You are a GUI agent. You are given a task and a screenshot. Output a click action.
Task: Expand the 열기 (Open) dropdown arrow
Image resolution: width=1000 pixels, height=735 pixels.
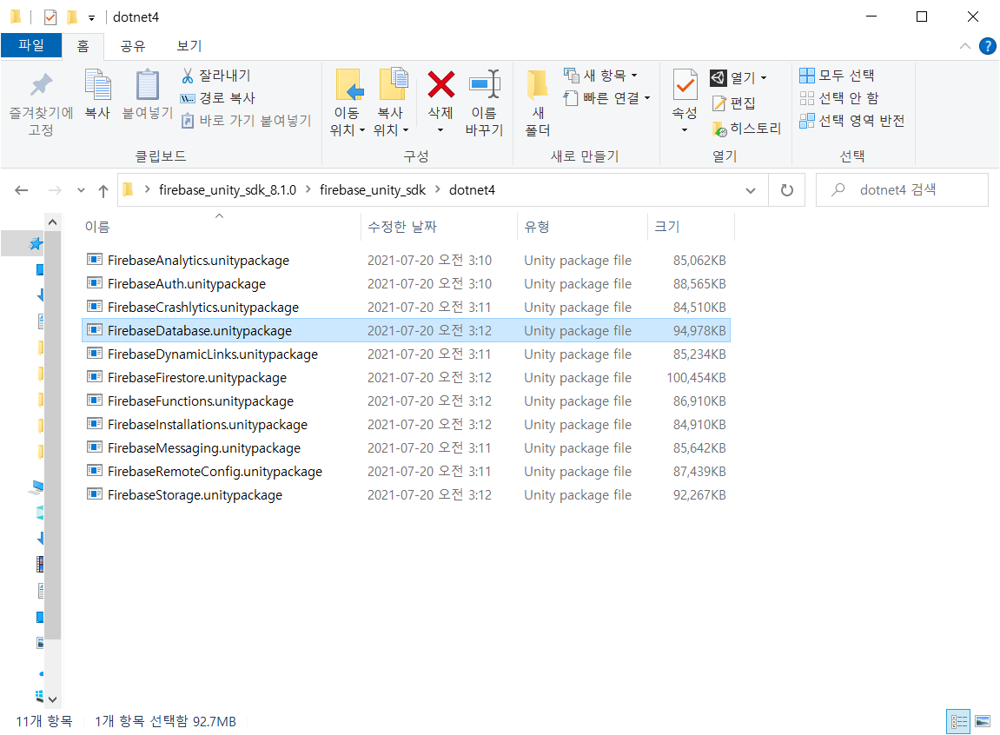pyautogui.click(x=764, y=78)
